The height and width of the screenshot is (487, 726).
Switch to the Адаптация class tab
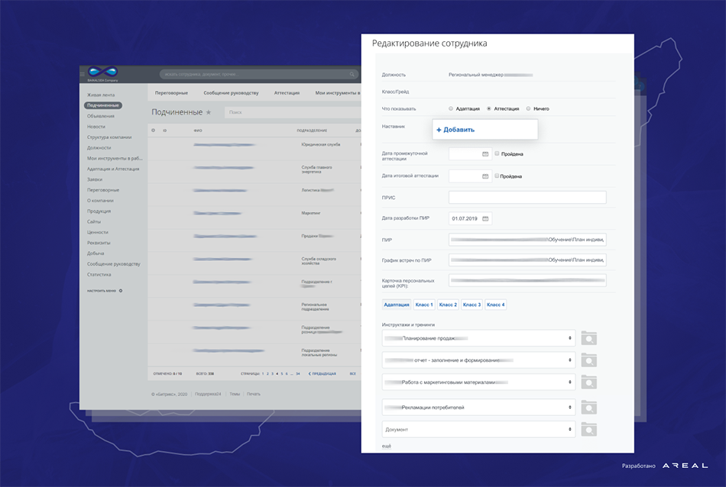coord(397,305)
